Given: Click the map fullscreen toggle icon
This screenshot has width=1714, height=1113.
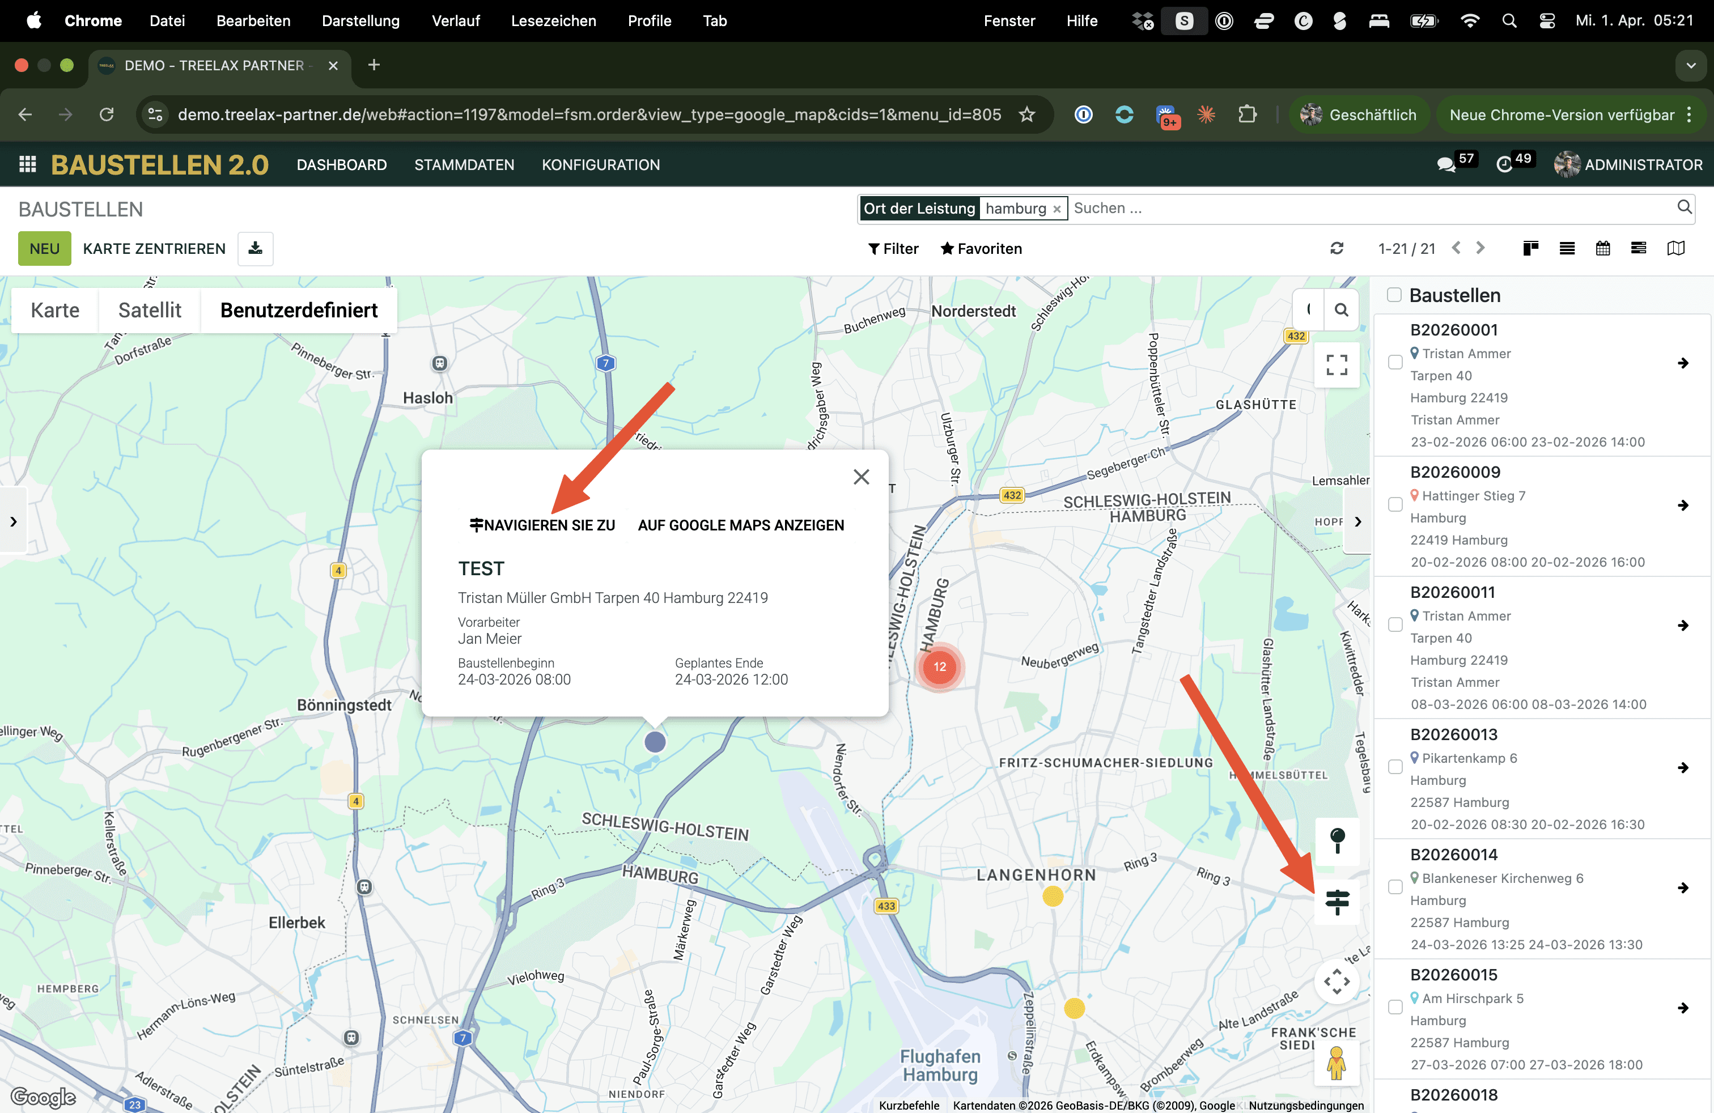Looking at the screenshot, I should tap(1337, 365).
